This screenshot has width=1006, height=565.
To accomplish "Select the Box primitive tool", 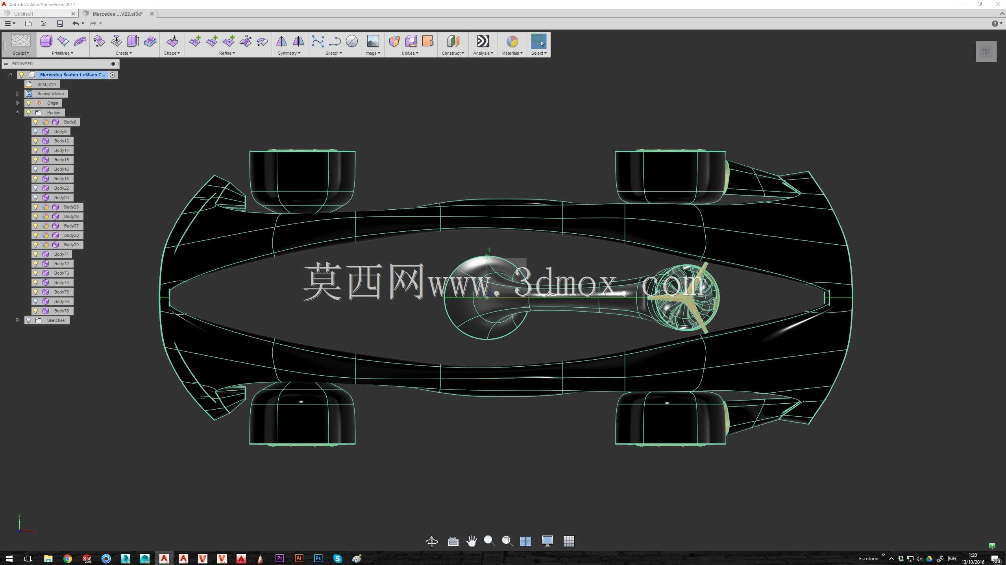I will 46,41.
